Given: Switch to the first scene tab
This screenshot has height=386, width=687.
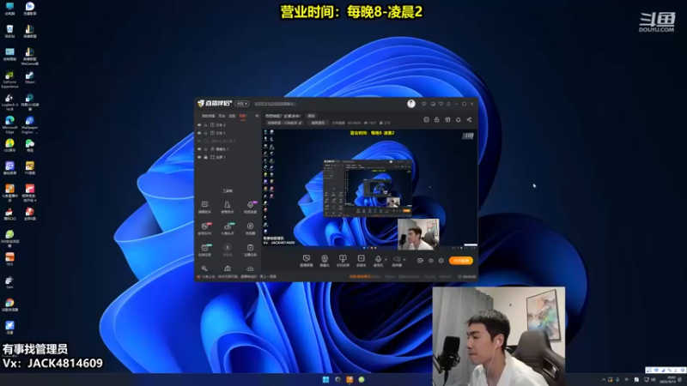Looking at the screenshot, I should pyautogui.click(x=209, y=116).
